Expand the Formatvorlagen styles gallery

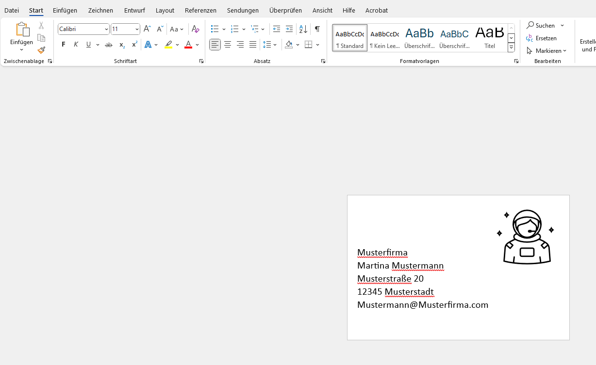[x=511, y=48]
